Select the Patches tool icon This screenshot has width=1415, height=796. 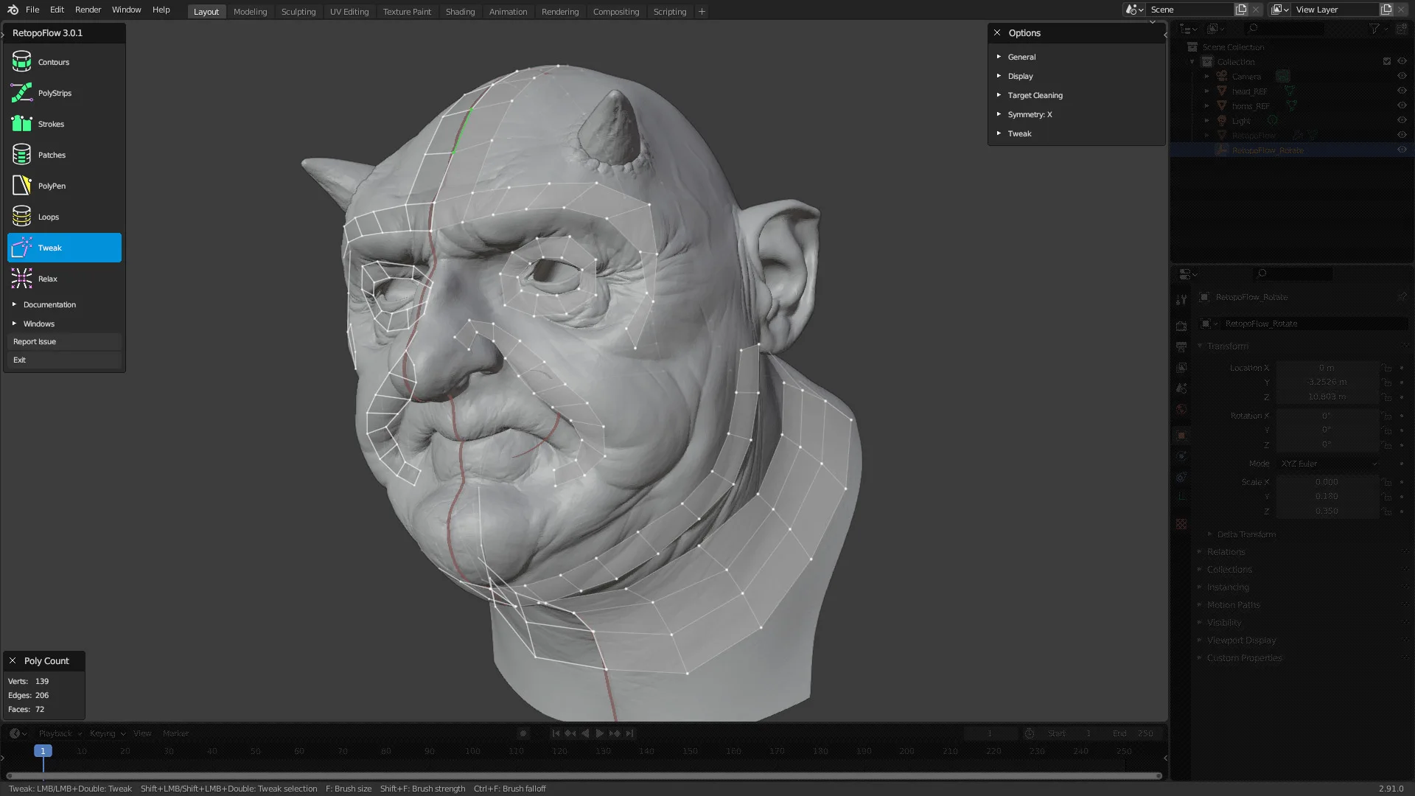[x=21, y=155]
